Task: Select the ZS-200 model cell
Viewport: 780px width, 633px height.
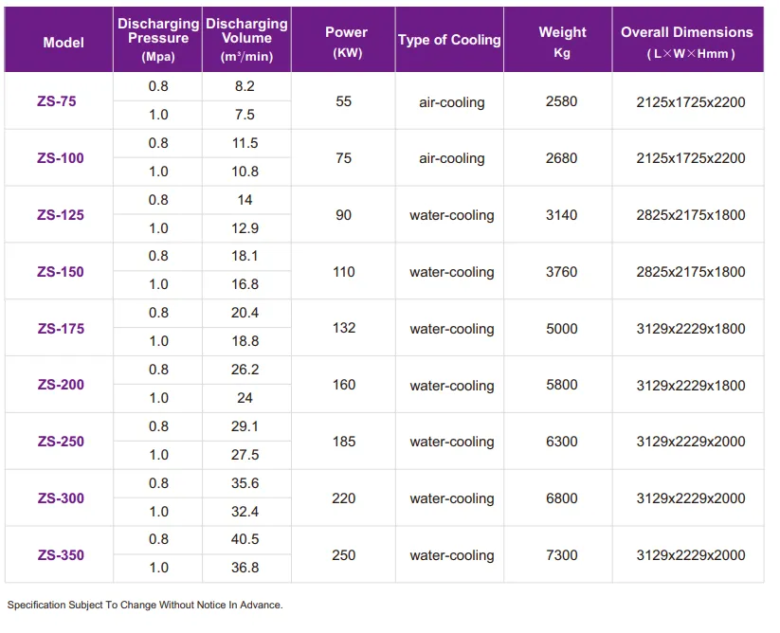Action: (x=61, y=385)
